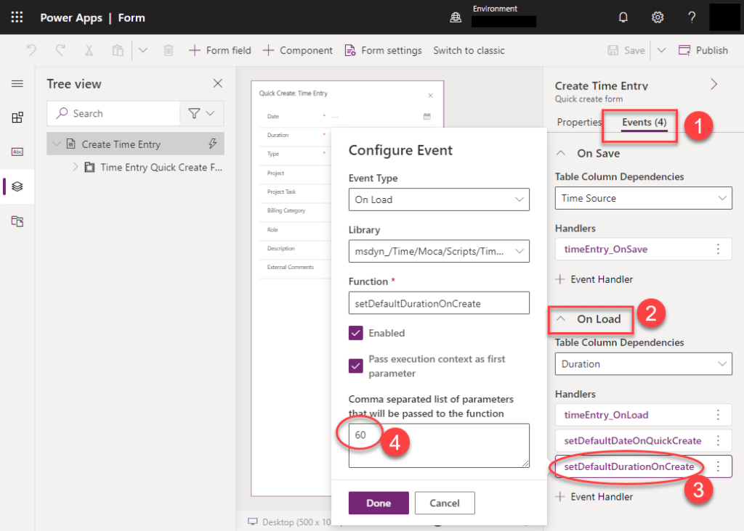Uncheck the Enabled checkbox

[x=356, y=333]
